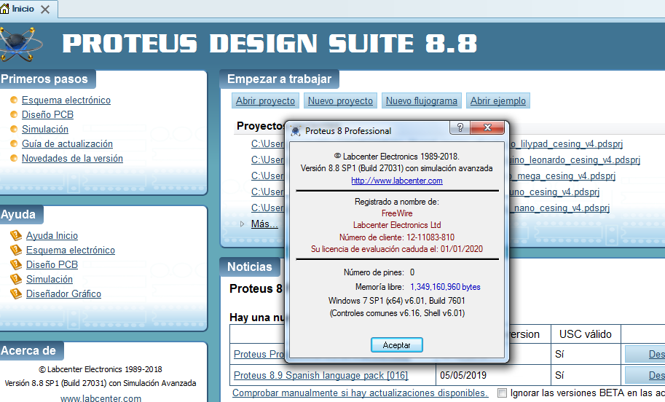Screen dimensions: 665x402
Task: Click the question mark help button in dialog
Action: pos(460,127)
